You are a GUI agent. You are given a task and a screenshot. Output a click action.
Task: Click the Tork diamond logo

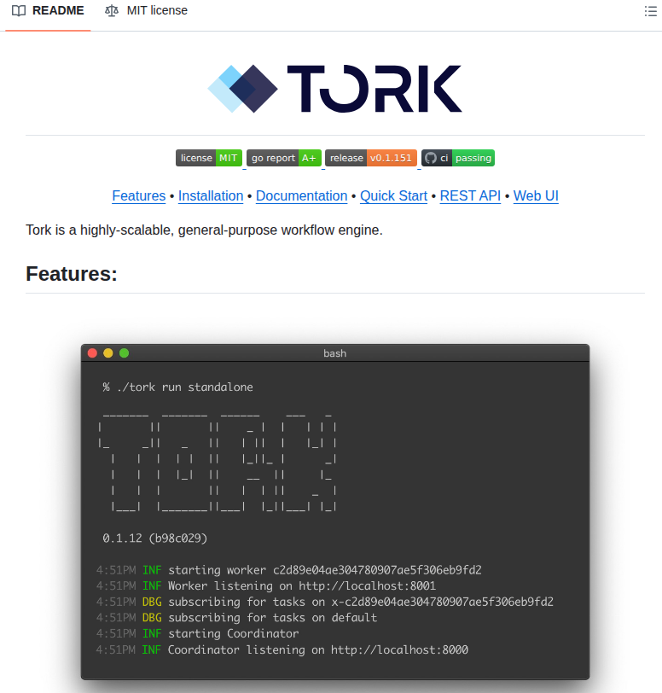[x=242, y=89]
